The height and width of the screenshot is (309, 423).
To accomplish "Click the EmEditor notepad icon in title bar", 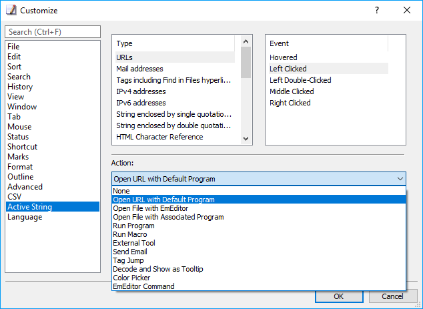I will [x=11, y=10].
